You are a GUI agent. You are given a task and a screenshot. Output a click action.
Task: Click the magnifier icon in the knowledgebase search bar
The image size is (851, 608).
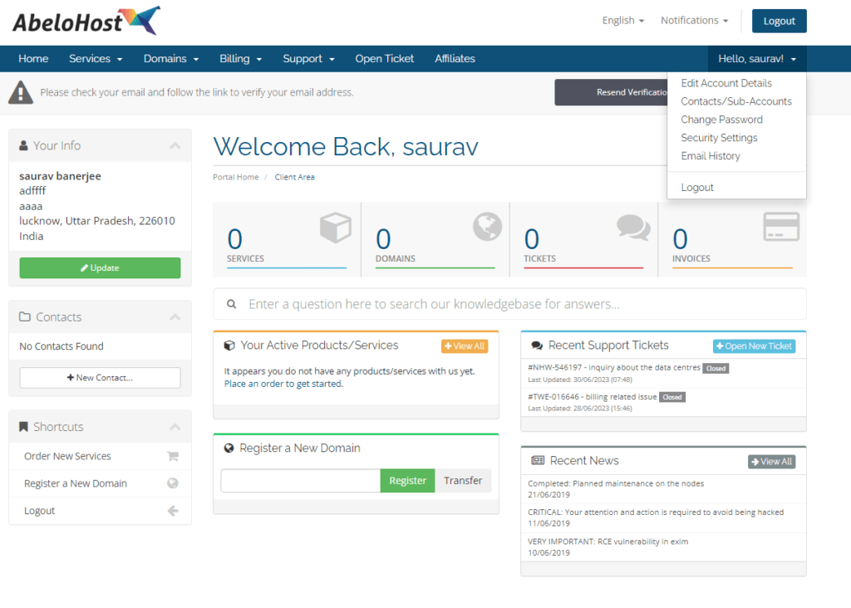pos(232,304)
